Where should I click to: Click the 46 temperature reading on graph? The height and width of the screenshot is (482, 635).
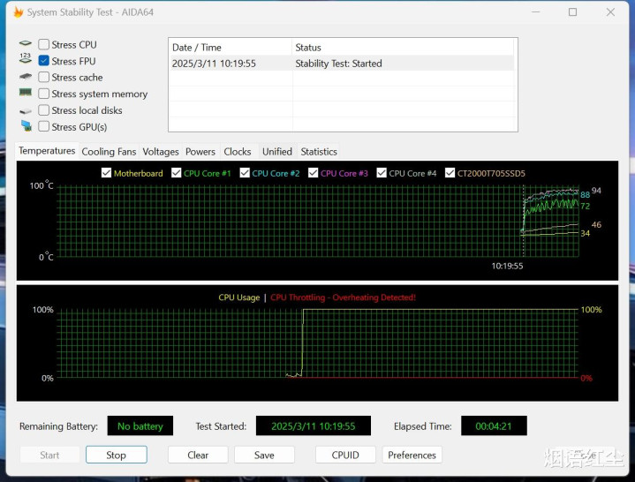coord(596,224)
